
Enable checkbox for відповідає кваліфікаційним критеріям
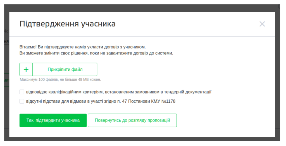(x=22, y=92)
